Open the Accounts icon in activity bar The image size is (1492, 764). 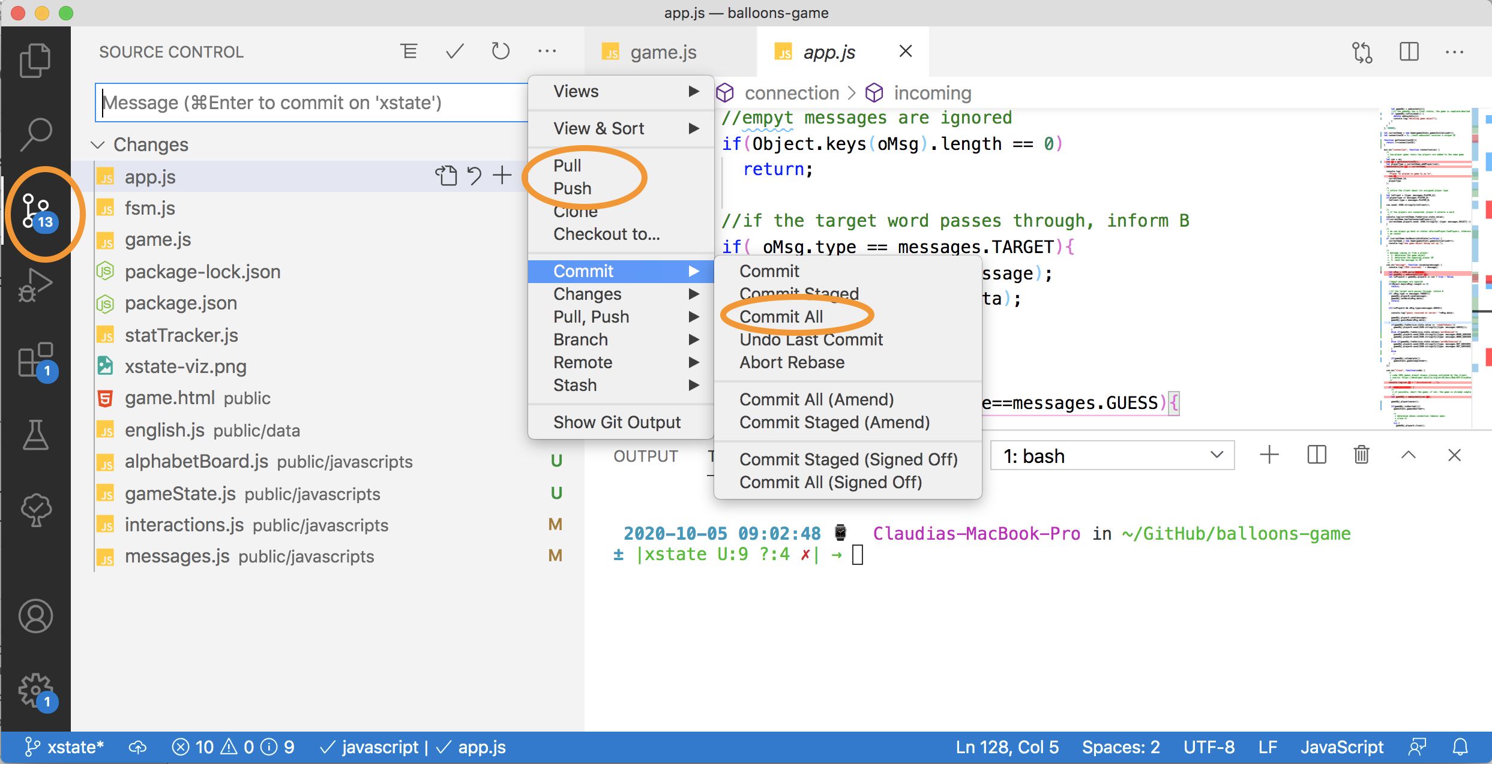tap(35, 616)
